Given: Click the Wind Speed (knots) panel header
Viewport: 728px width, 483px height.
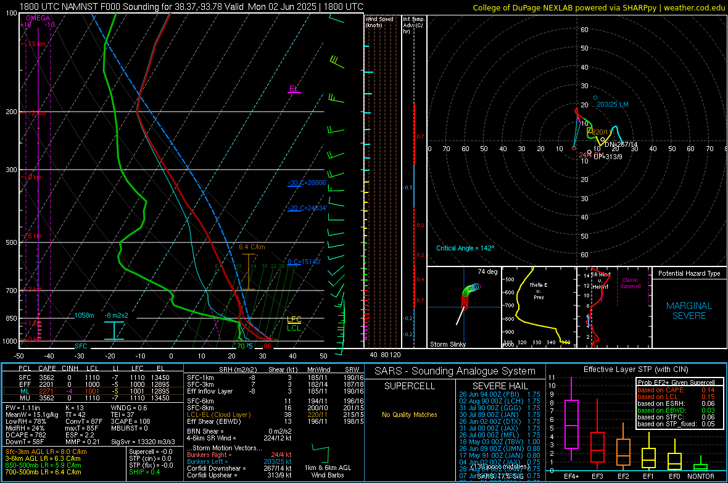Looking at the screenshot, I should tap(379, 22).
